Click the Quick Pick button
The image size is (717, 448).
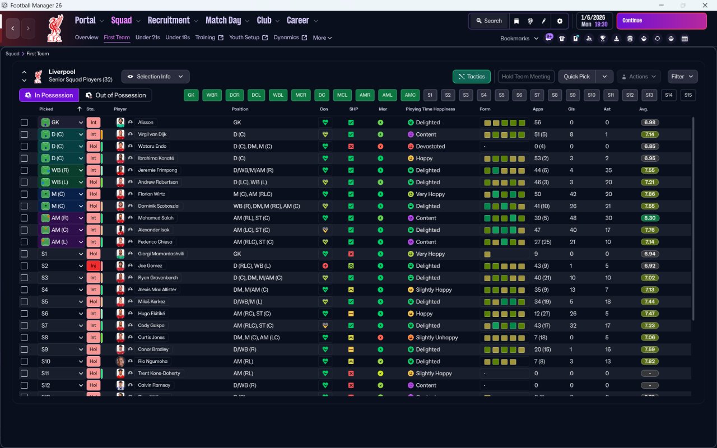pyautogui.click(x=577, y=77)
